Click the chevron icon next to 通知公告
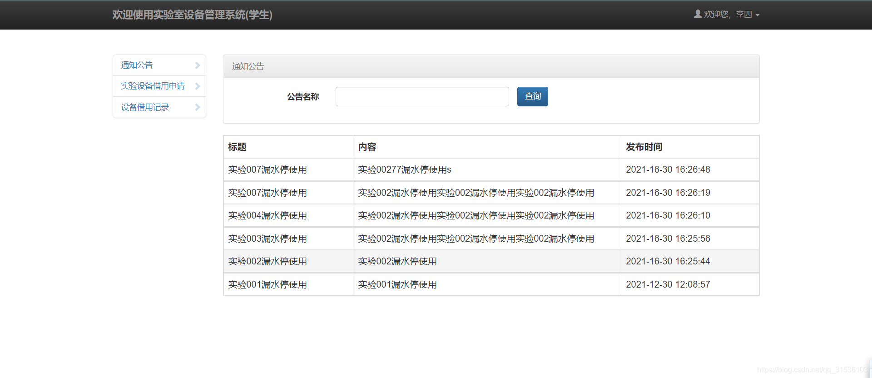 pos(198,65)
